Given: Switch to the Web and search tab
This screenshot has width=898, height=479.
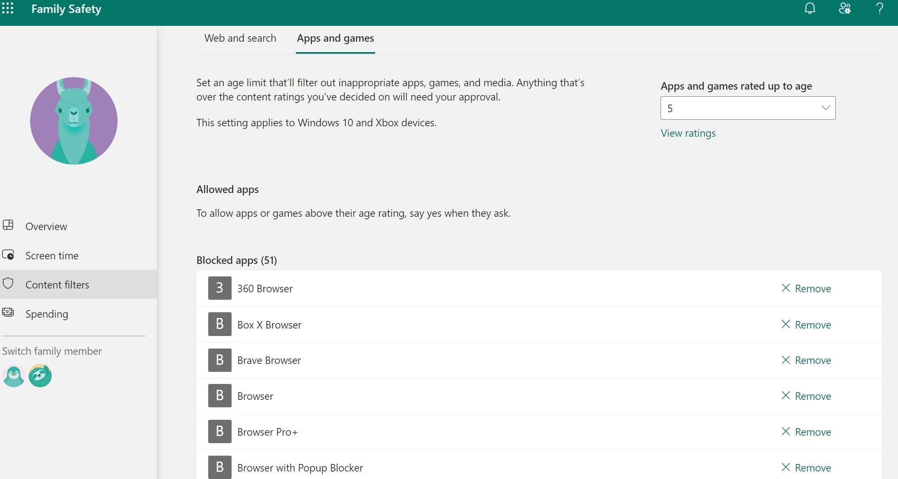Looking at the screenshot, I should tap(240, 38).
